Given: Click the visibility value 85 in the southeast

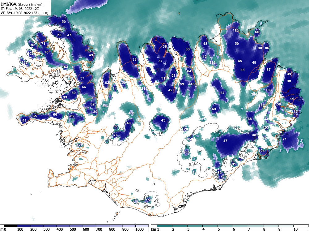Looking at the screenshot, I should tap(219, 172).
